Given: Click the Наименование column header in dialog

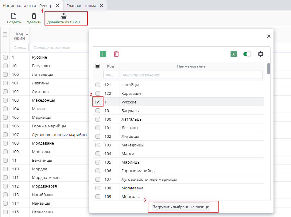Looking at the screenshot, I should pyautogui.click(x=191, y=66).
